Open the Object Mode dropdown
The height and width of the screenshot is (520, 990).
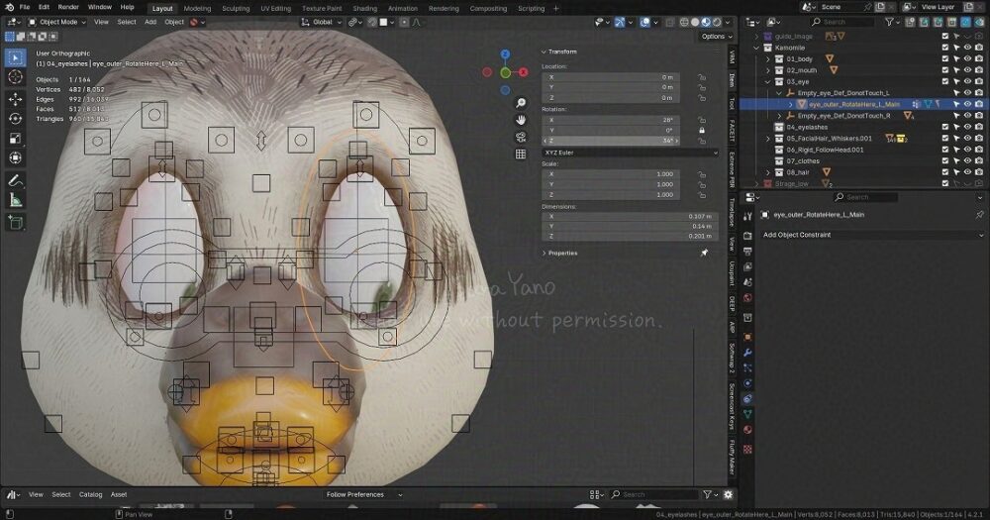[x=57, y=22]
